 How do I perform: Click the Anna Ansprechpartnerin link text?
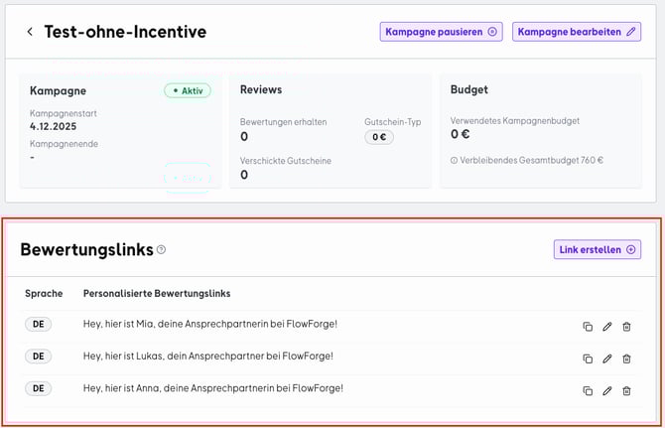coord(213,388)
